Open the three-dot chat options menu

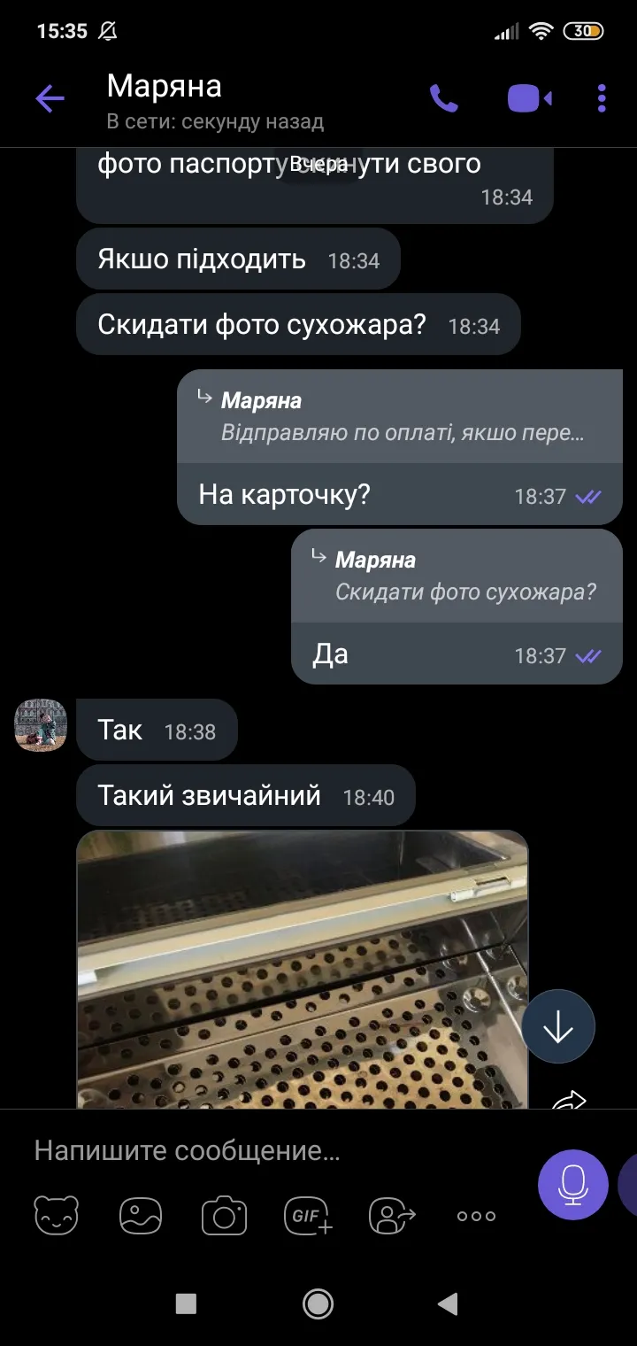click(x=602, y=98)
